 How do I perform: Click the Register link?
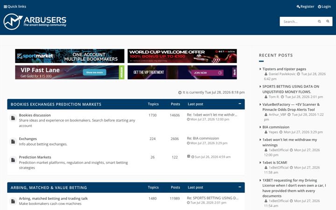[305, 7]
